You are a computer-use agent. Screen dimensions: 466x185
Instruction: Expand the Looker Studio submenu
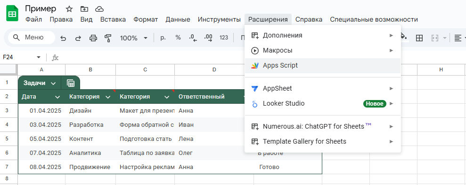point(323,104)
